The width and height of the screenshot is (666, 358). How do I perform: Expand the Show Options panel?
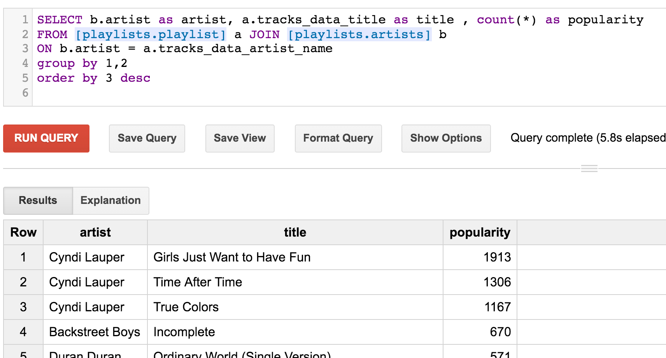tap(446, 138)
